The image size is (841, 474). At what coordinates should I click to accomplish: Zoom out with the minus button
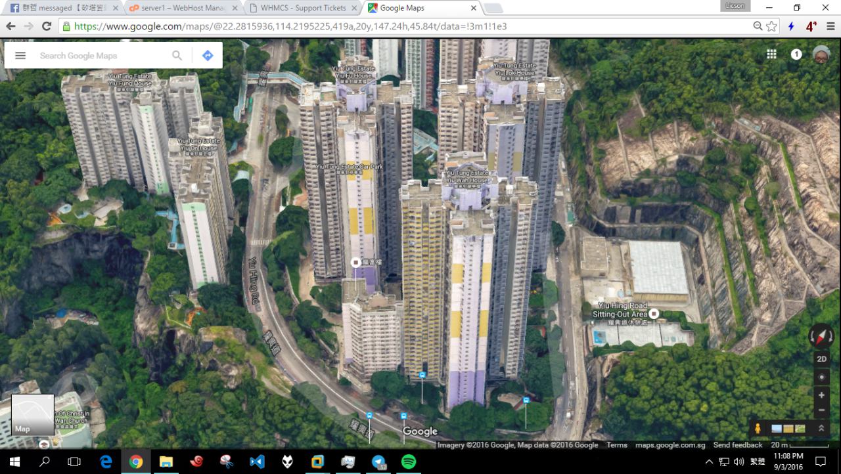pos(821,410)
